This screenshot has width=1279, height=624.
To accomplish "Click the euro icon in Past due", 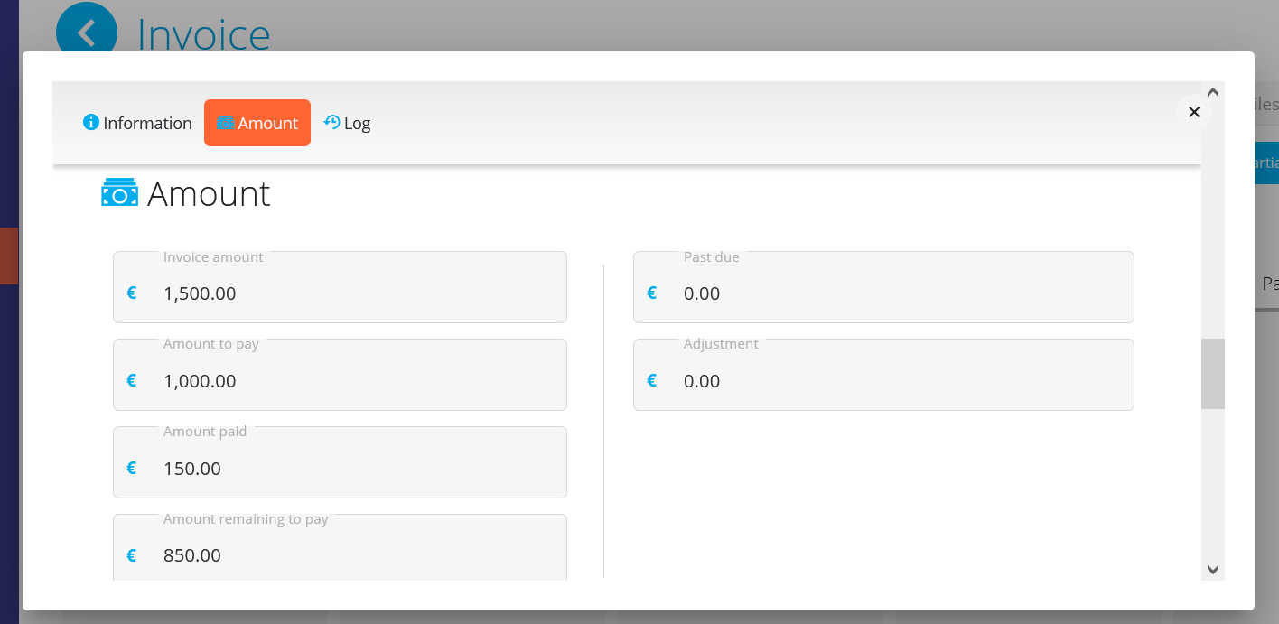I will click(x=652, y=293).
